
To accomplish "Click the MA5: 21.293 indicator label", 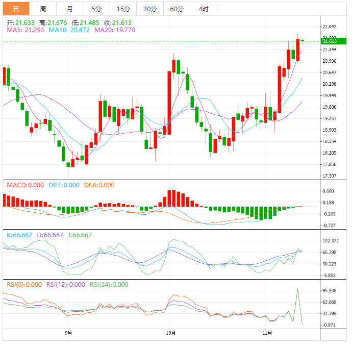I will point(26,30).
